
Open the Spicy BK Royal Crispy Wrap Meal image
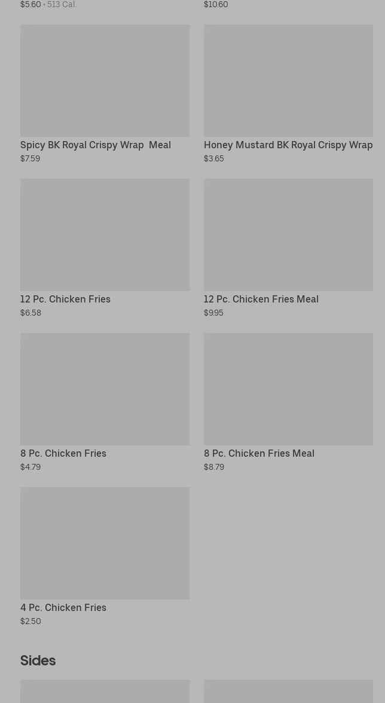click(105, 81)
